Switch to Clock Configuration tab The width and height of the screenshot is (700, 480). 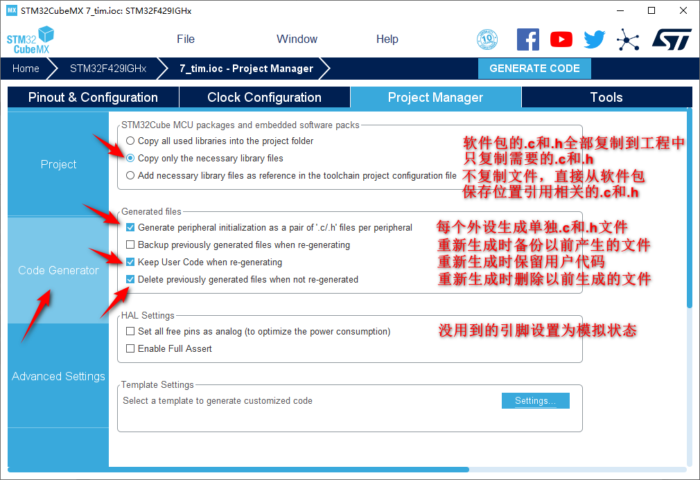[x=264, y=98]
